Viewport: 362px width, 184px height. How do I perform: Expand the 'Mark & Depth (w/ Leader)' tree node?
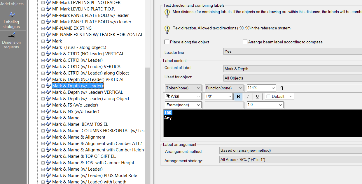point(43,86)
